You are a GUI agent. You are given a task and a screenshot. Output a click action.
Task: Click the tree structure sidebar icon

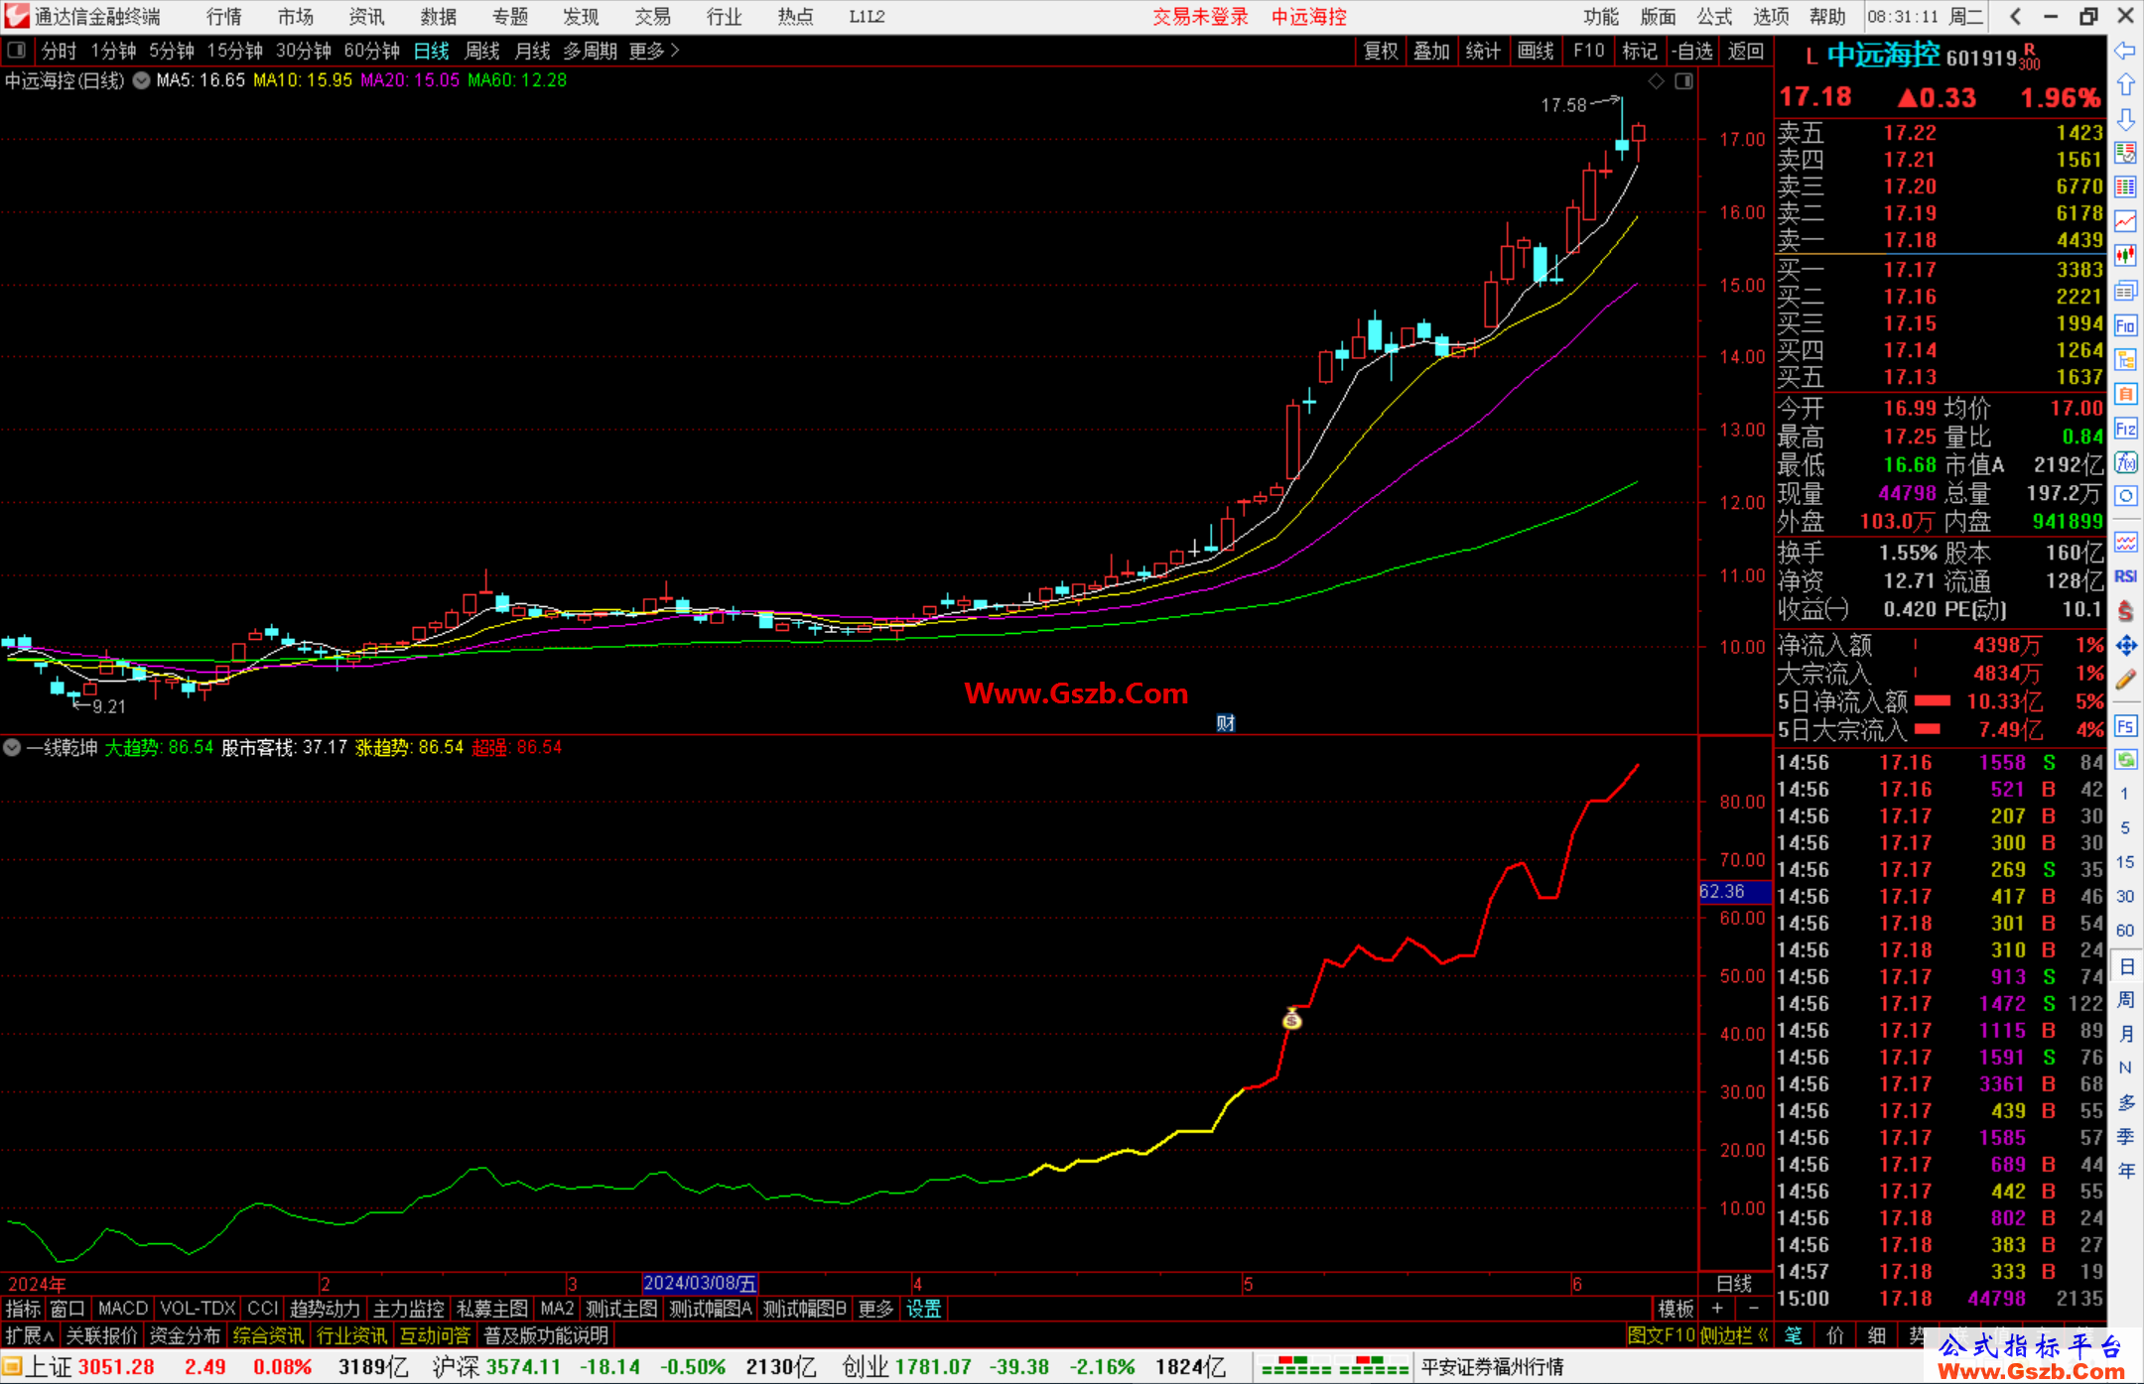(2125, 359)
